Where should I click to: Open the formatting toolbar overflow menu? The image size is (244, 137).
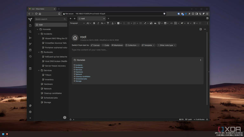[207, 23]
